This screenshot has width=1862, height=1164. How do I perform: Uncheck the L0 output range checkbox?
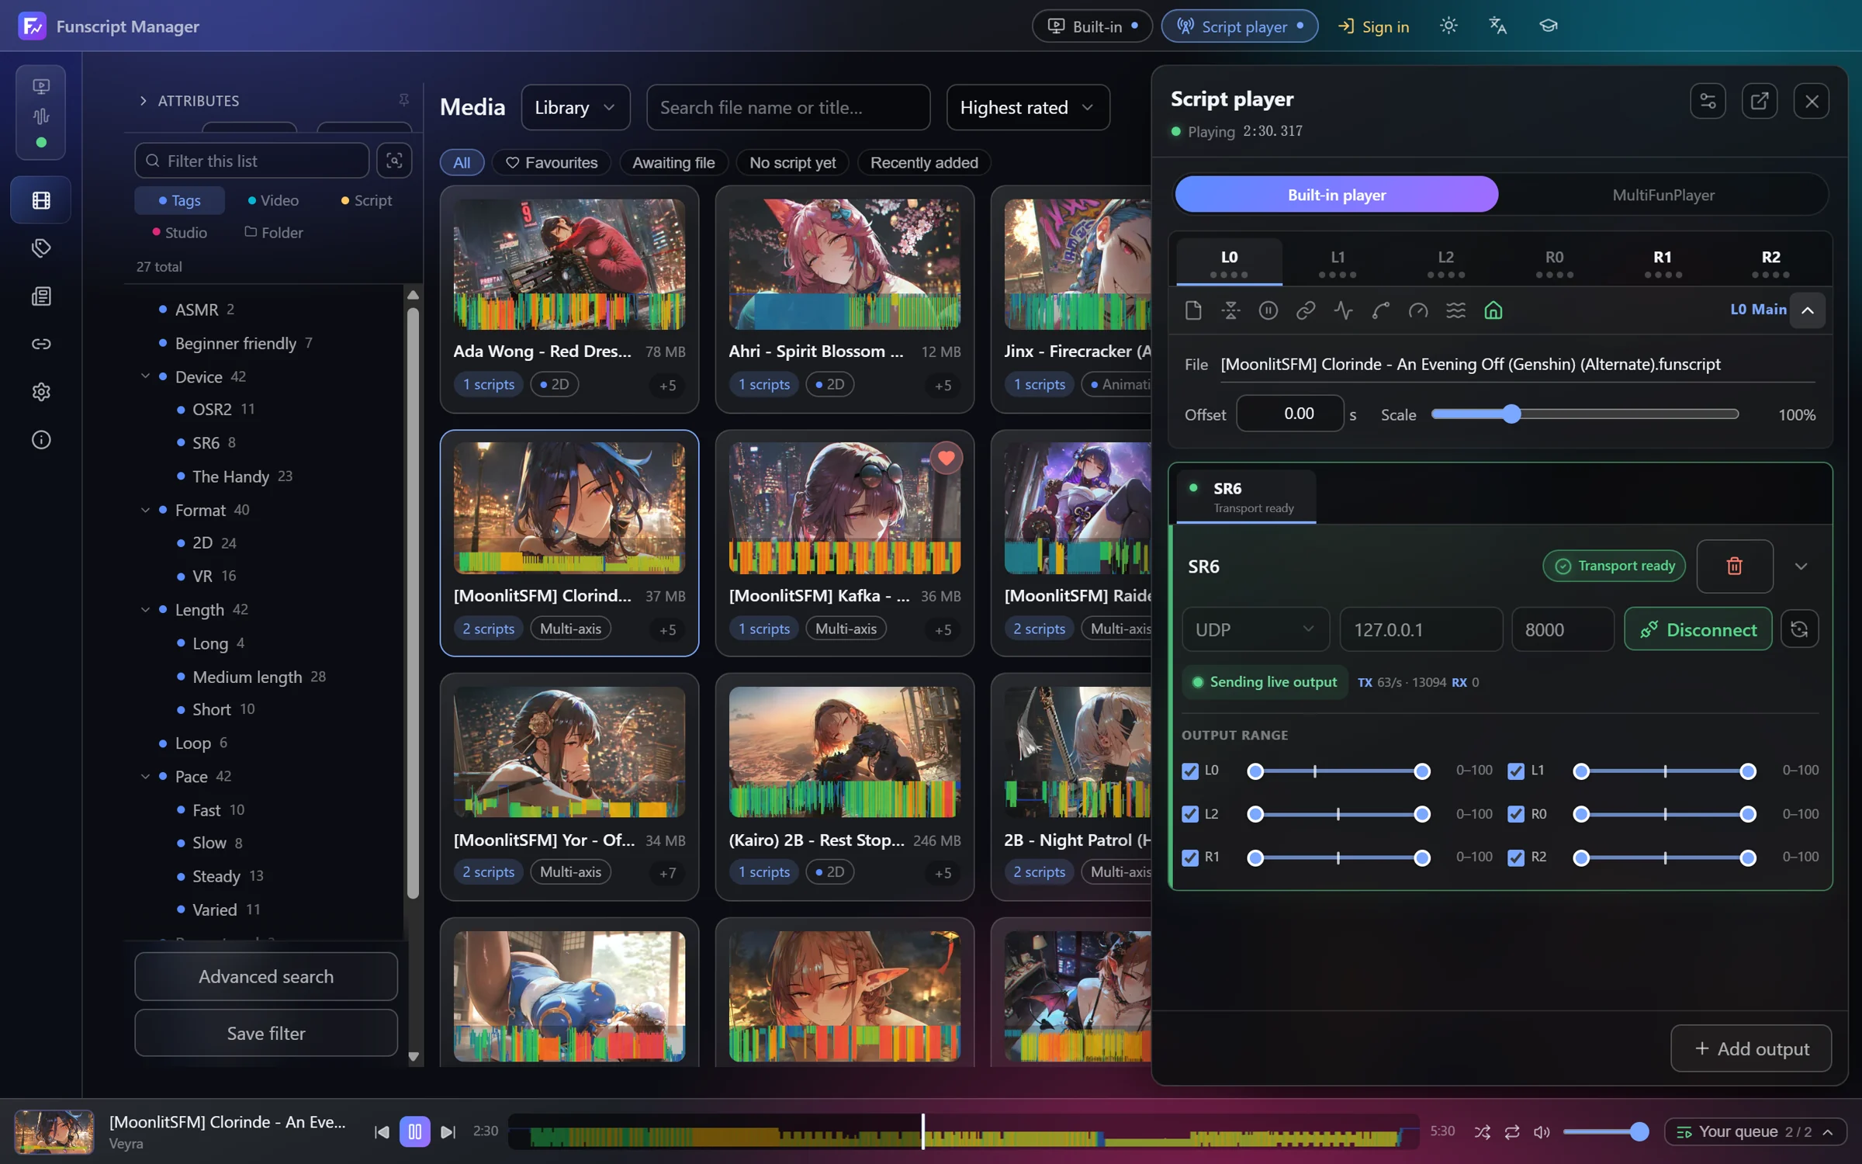(1190, 771)
